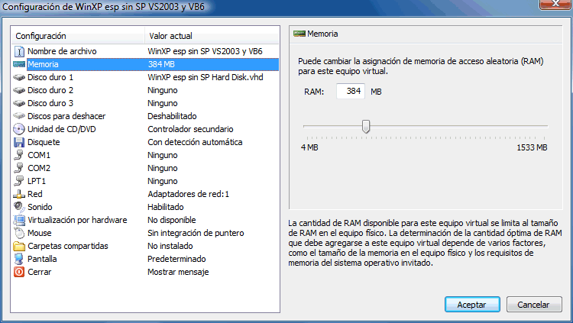Click the Disco duro 3 drive icon
573x323 pixels.
coord(19,103)
